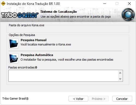This screenshot has height=105, width=136.
Task: Click the down arrow of found folders list
Action: (x=120, y=79)
